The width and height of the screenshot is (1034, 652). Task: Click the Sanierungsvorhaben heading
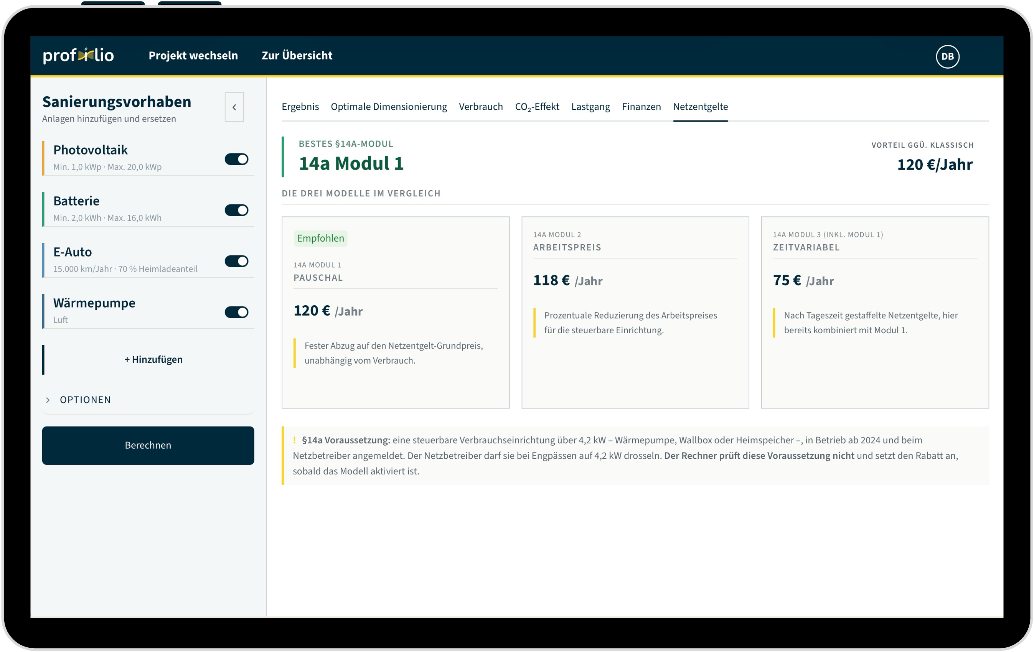(x=117, y=102)
